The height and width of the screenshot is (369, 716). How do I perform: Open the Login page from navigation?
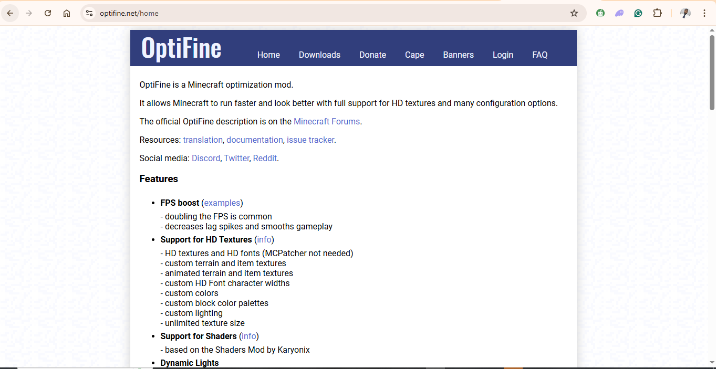point(503,55)
